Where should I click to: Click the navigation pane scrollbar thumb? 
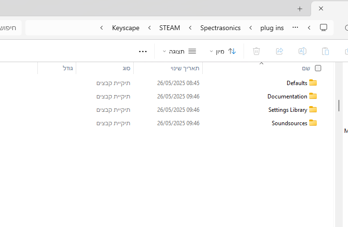point(339,106)
